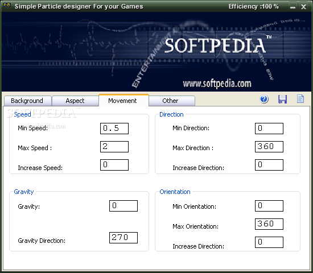Image resolution: width=313 pixels, height=273 pixels.
Task: Click the Max Orientation: label
Action: click(195, 226)
